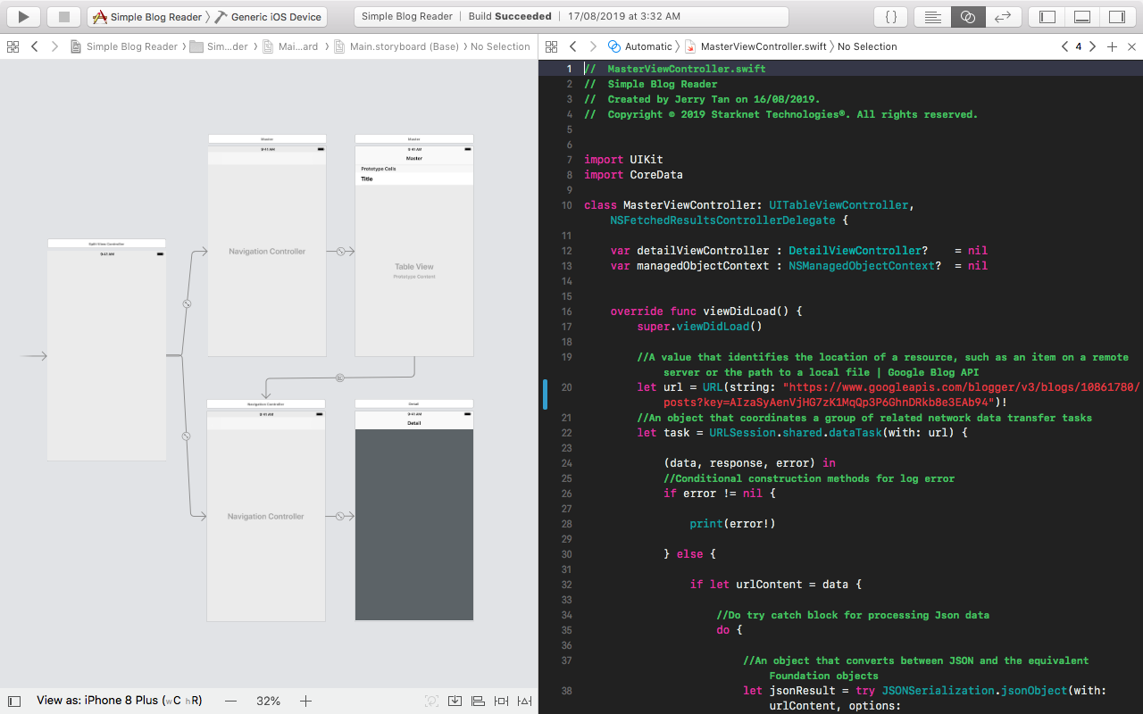Viewport: 1143px width, 714px height.
Task: Select the Title prototype cell
Action: 414,178
